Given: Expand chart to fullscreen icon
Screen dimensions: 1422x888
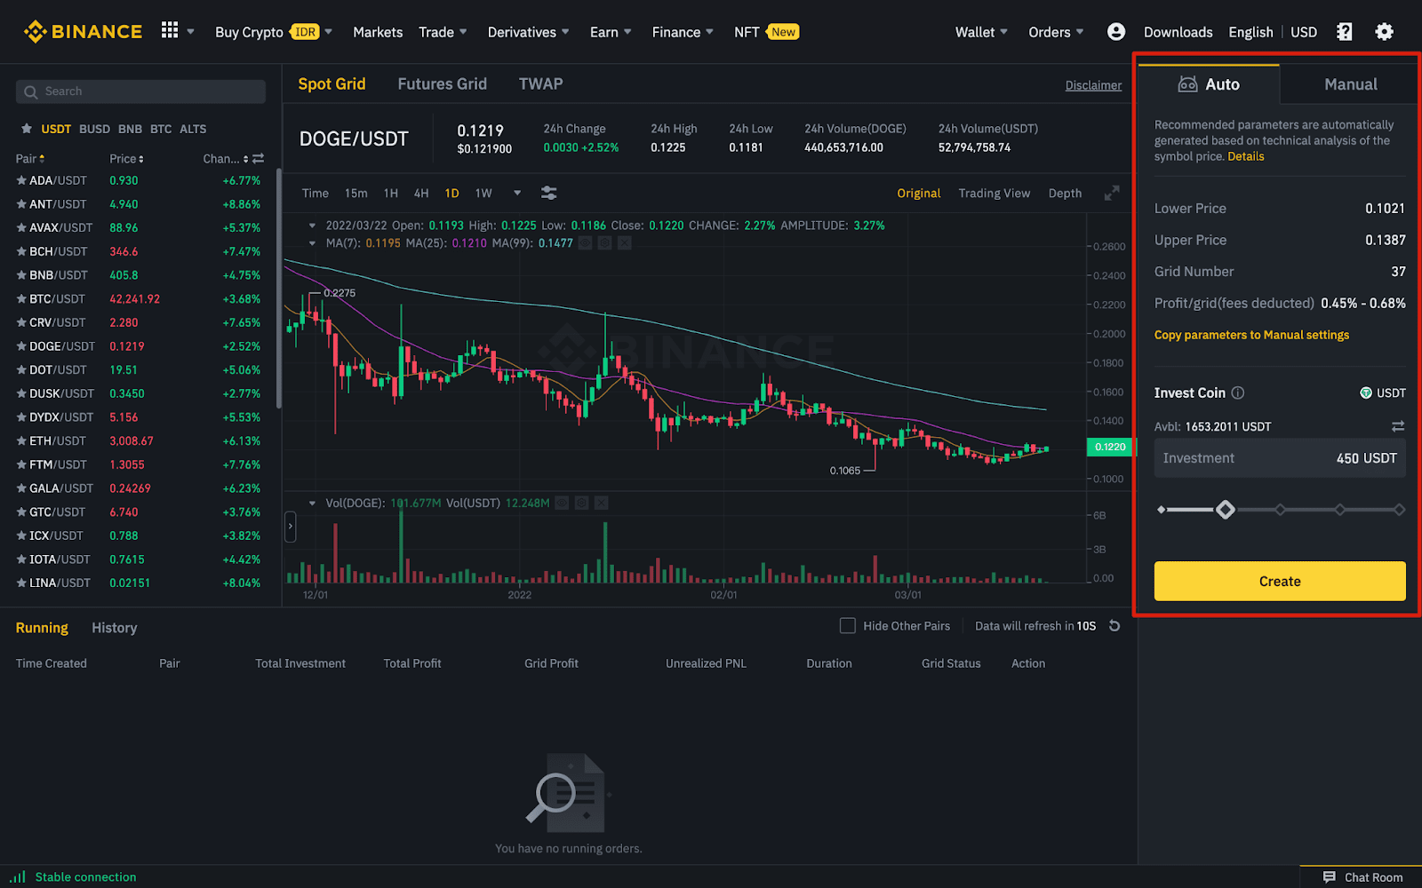Looking at the screenshot, I should click(1112, 193).
